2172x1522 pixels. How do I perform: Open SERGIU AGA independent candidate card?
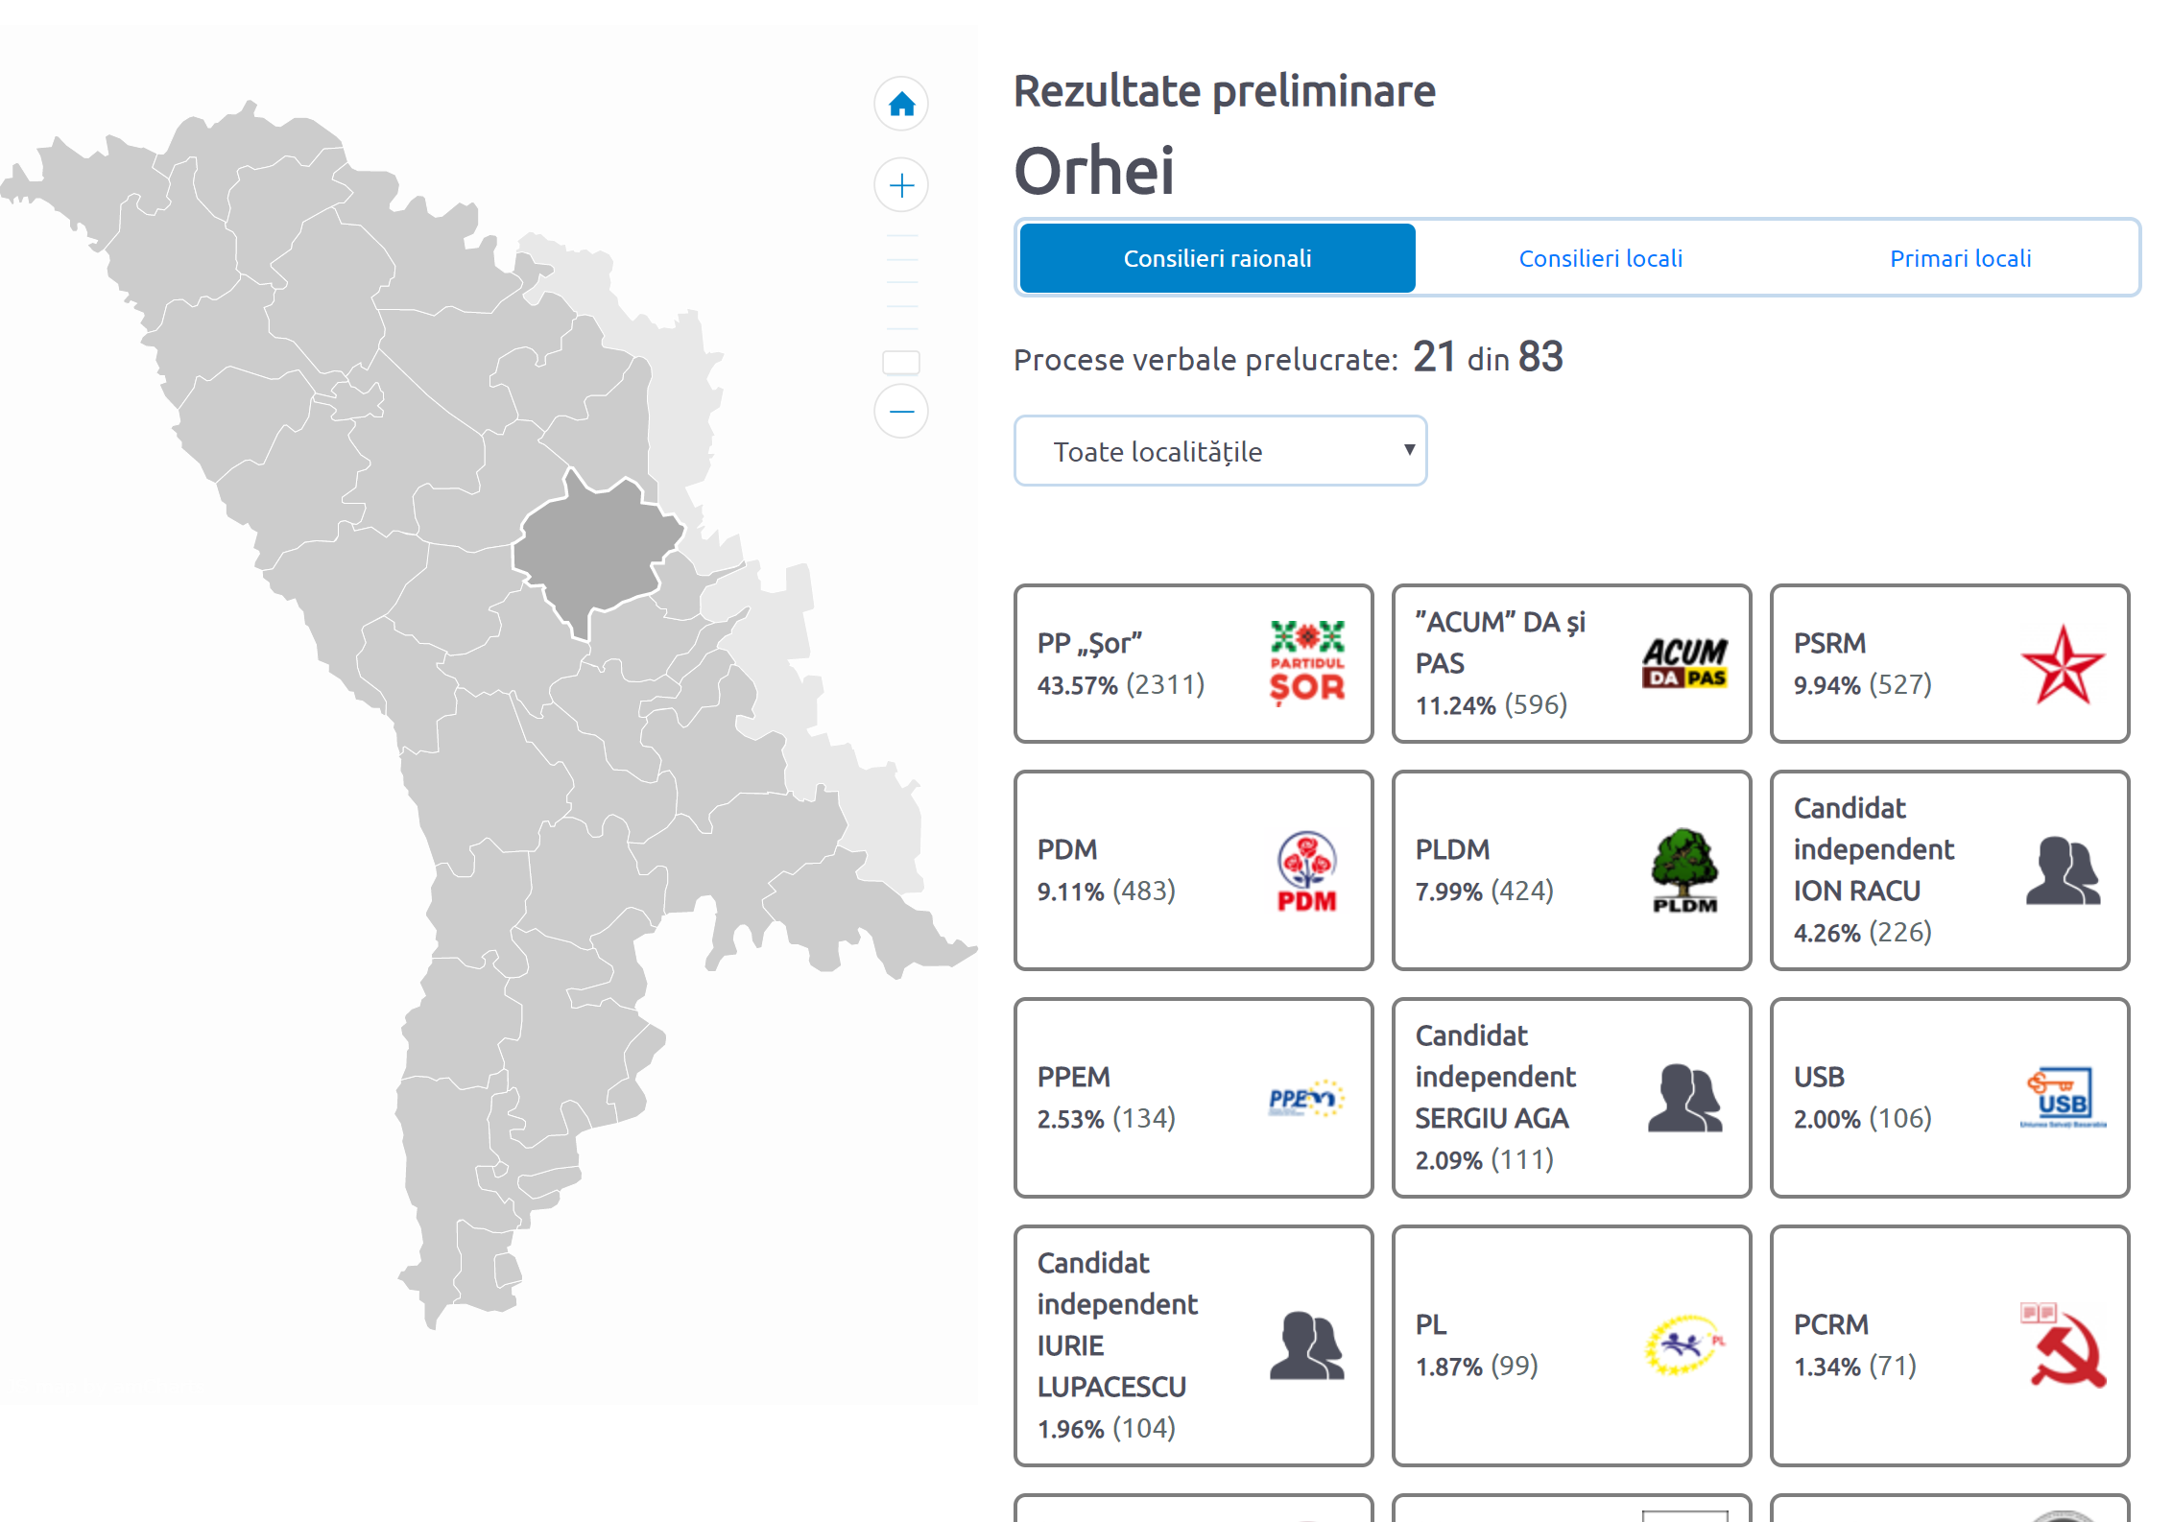click(x=1571, y=1098)
